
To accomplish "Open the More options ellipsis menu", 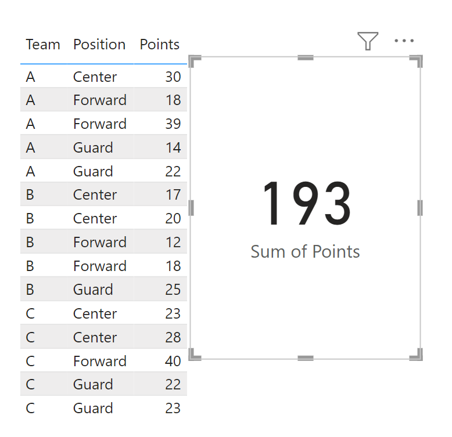I will point(404,41).
